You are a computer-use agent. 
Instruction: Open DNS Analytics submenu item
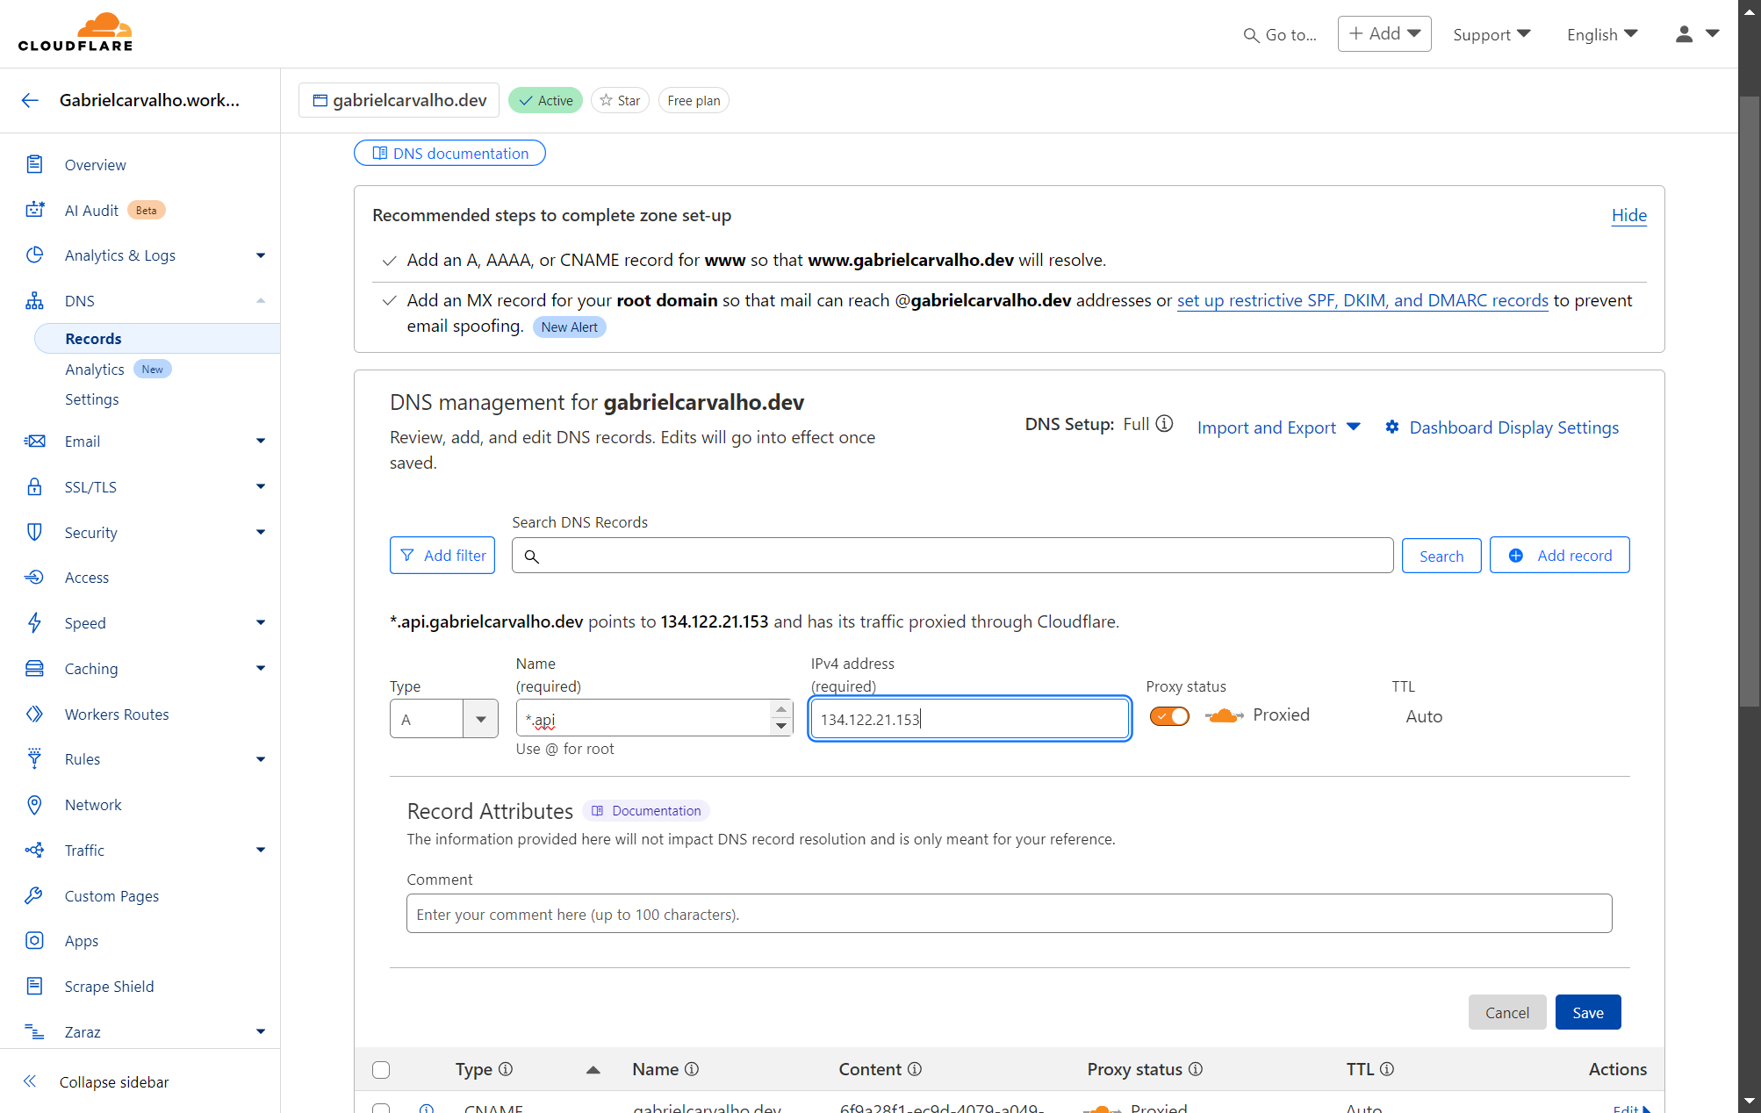tap(95, 370)
